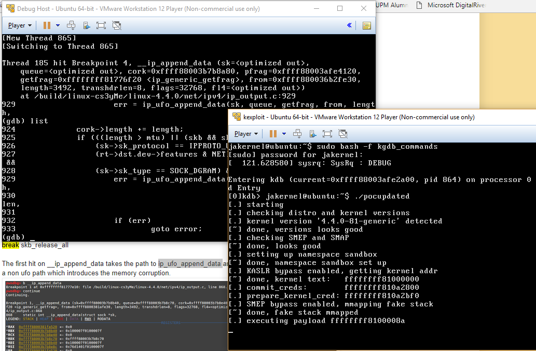
Task: Switch to the UPM Alum browser tab
Action: pyautogui.click(x=393, y=5)
